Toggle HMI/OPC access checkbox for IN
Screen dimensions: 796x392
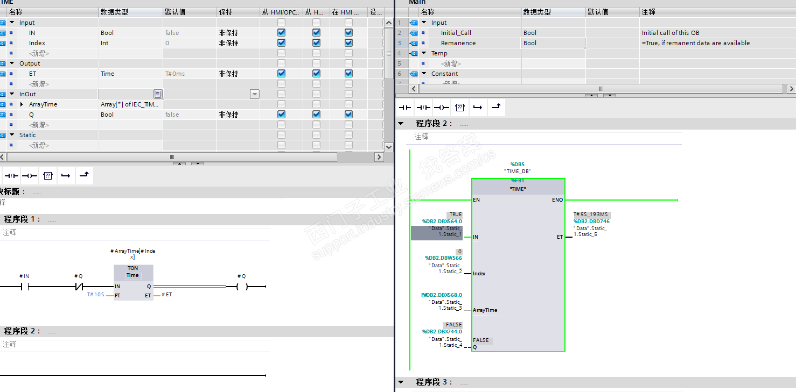tap(281, 33)
